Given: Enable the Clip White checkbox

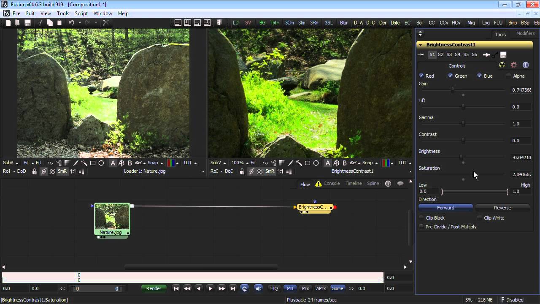Looking at the screenshot, I should point(480,218).
